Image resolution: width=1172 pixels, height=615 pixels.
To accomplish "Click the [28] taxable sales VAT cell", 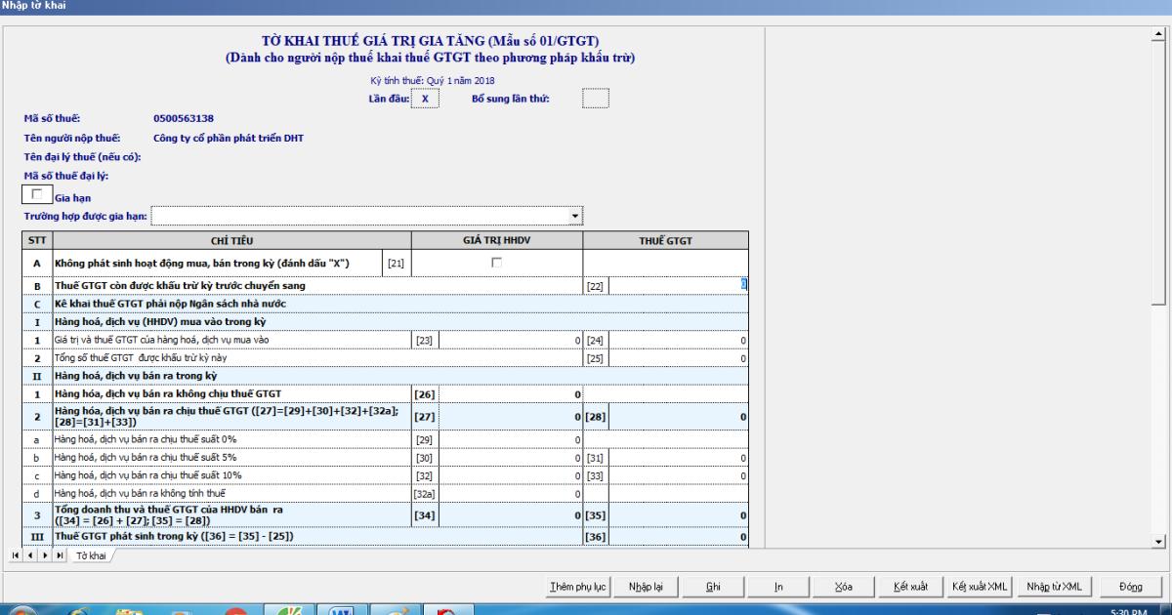I will (679, 417).
